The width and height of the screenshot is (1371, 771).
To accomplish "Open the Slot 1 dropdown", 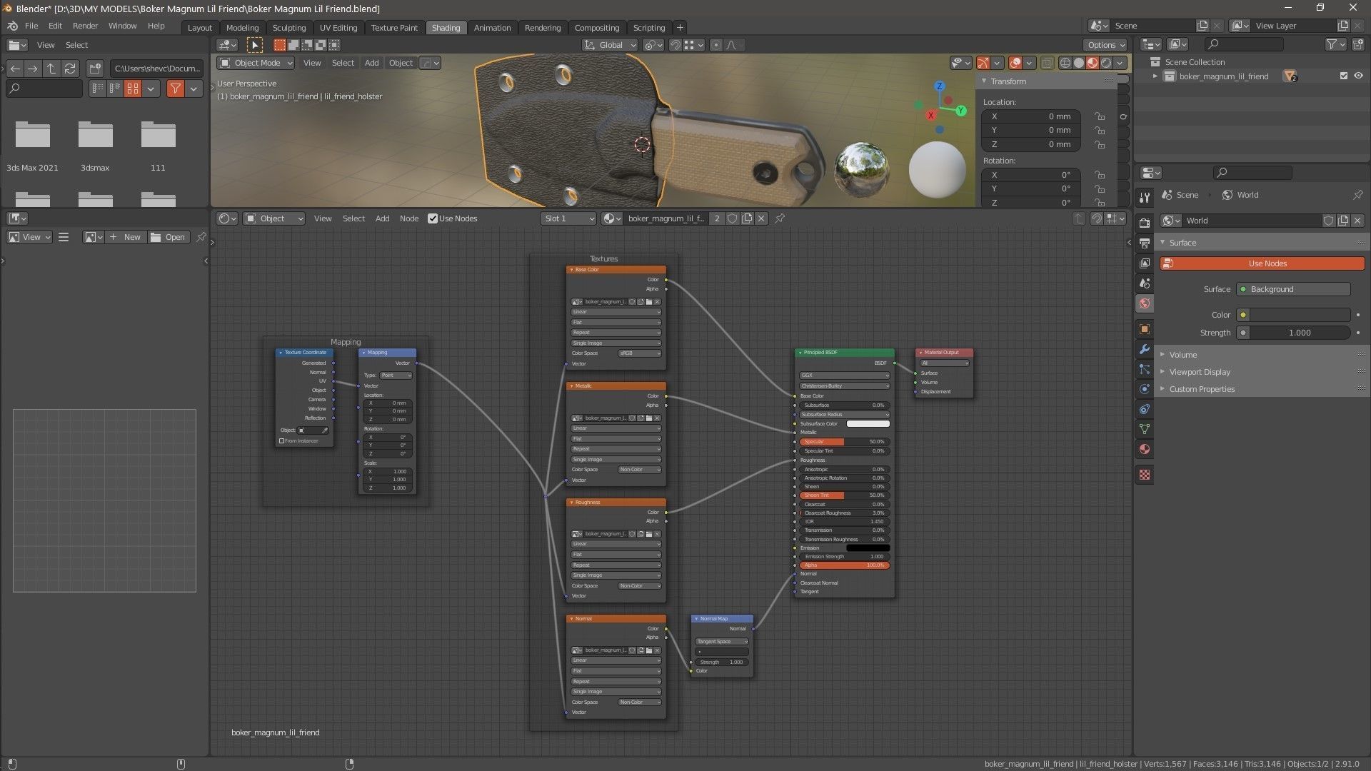I will 568,218.
